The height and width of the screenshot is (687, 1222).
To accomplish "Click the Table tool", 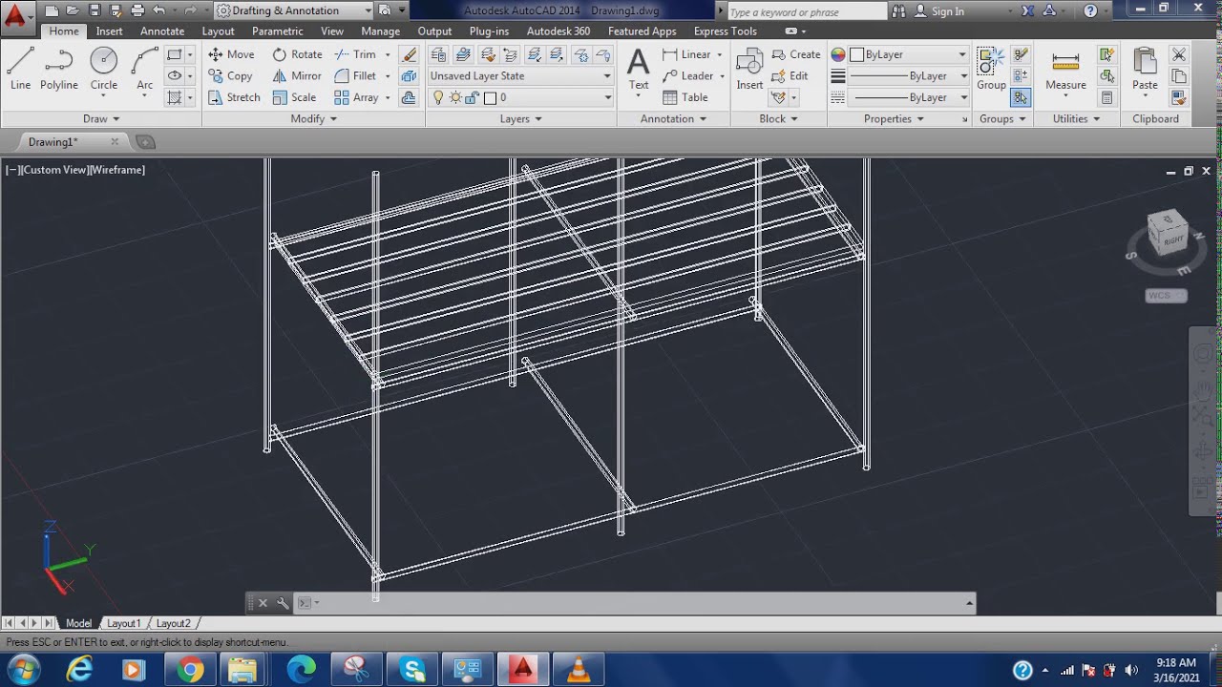I will coord(685,97).
